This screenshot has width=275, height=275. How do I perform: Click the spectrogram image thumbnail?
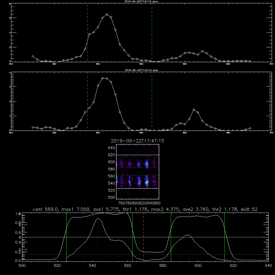(x=138, y=172)
